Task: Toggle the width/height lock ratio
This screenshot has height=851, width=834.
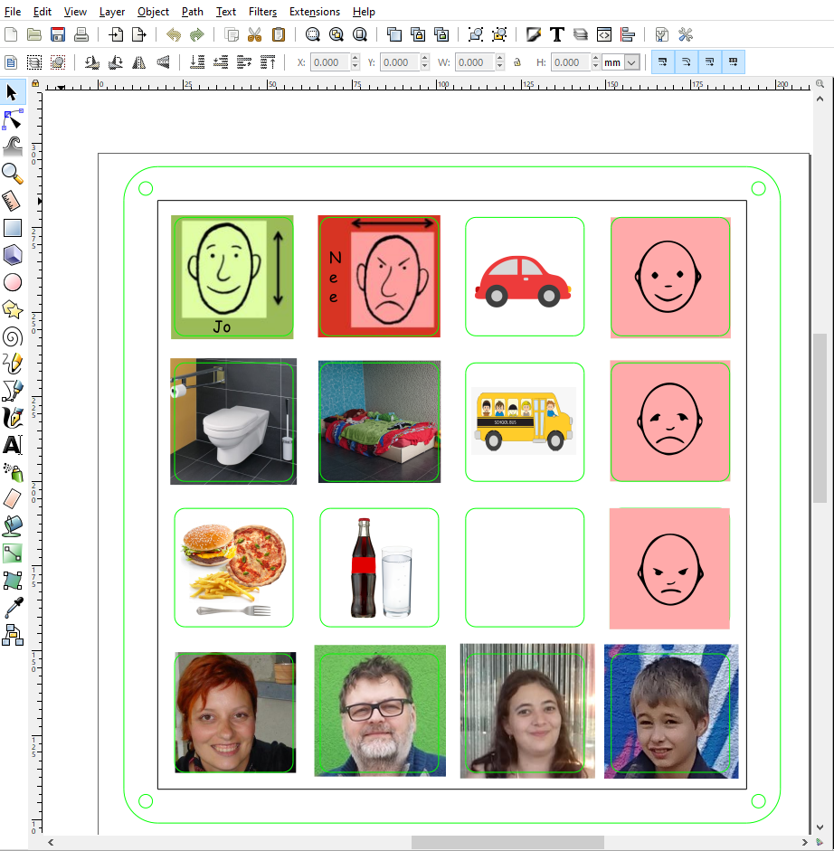Action: (x=517, y=61)
